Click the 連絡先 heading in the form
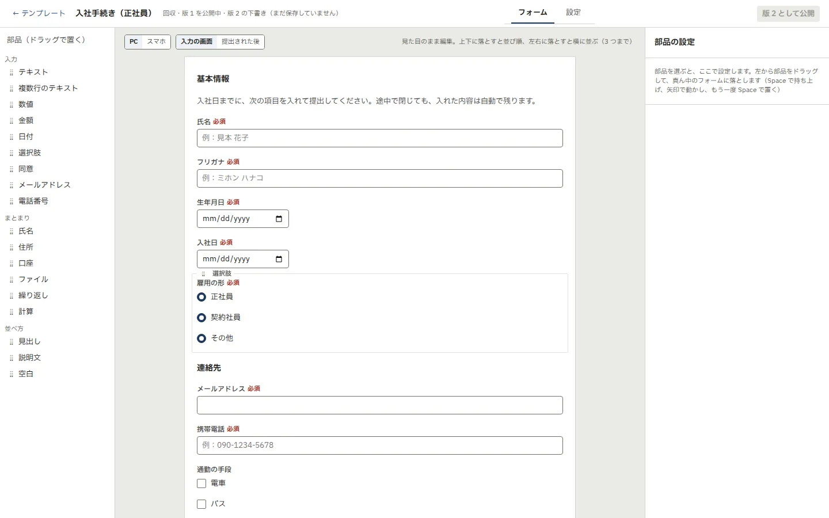The height and width of the screenshot is (518, 829). click(x=209, y=368)
